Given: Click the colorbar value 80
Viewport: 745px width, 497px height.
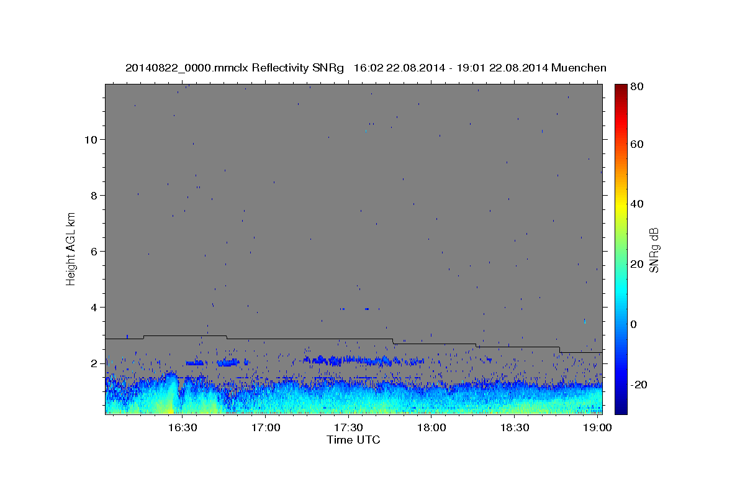Looking at the screenshot, I should click(x=638, y=87).
